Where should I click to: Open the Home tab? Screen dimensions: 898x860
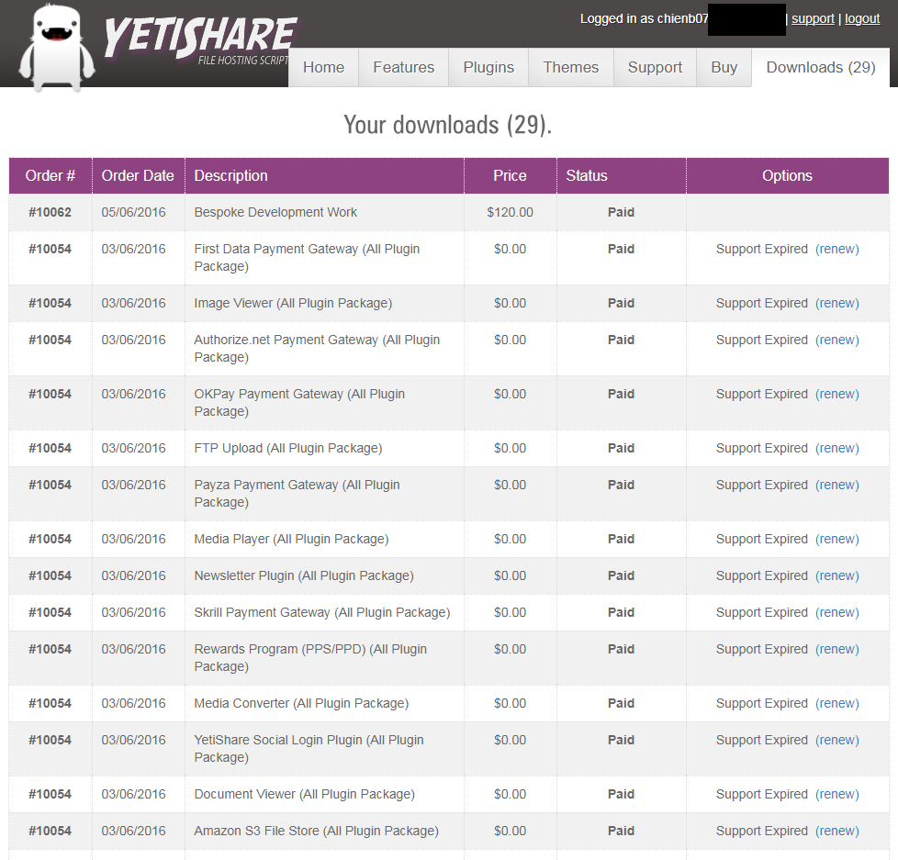click(323, 67)
